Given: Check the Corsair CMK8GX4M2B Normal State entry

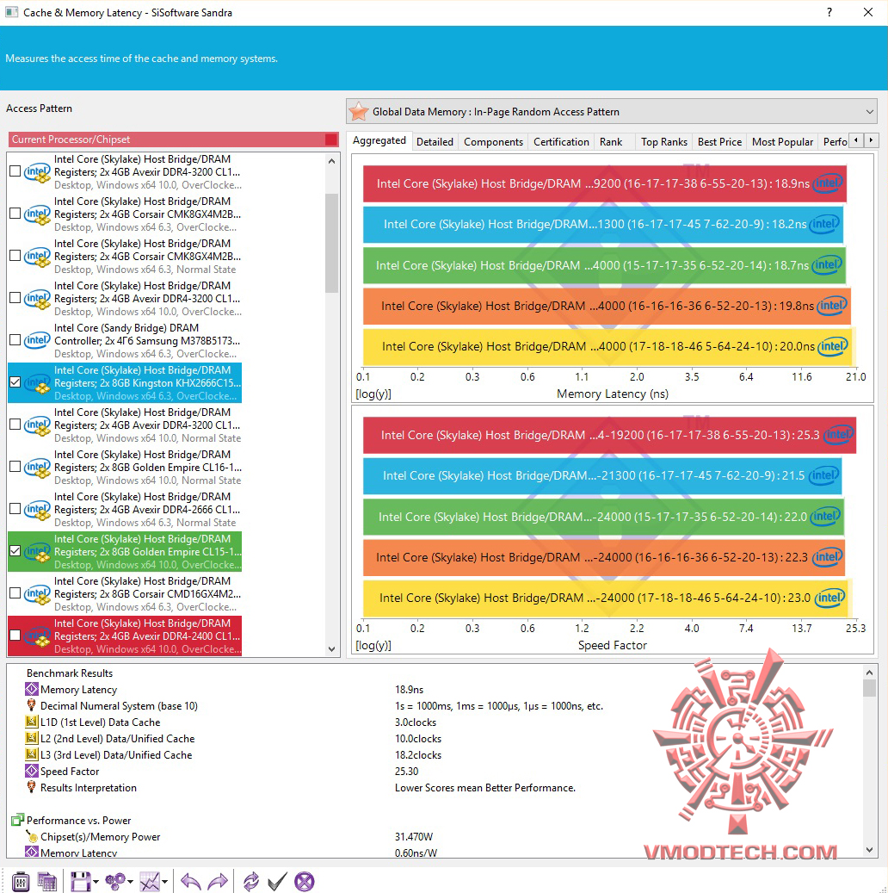Looking at the screenshot, I should [x=15, y=255].
